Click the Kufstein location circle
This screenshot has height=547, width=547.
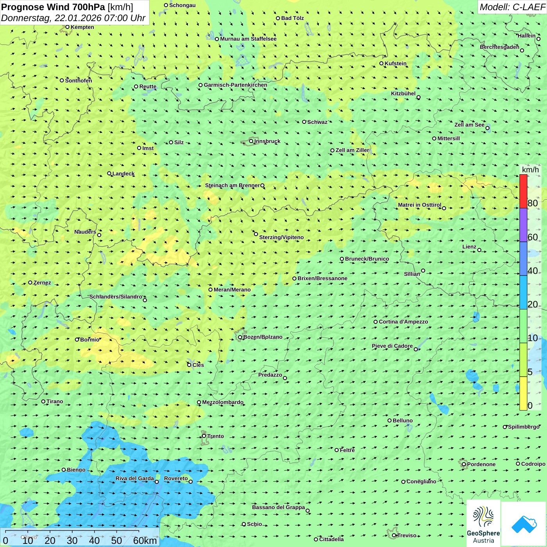pyautogui.click(x=381, y=63)
